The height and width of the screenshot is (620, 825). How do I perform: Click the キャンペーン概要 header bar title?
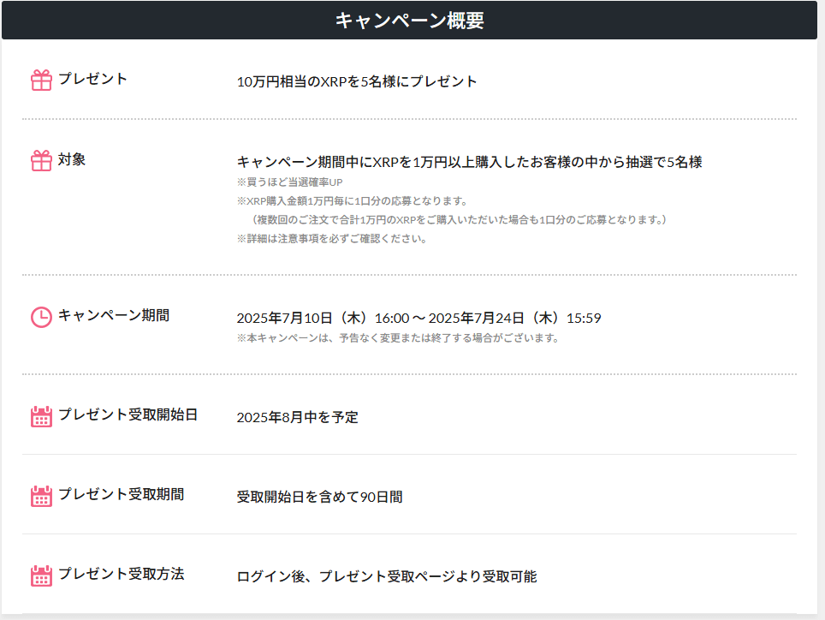[409, 21]
